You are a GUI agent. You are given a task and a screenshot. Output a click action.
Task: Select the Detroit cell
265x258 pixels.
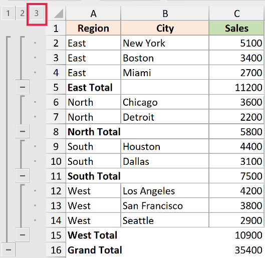coord(165,117)
